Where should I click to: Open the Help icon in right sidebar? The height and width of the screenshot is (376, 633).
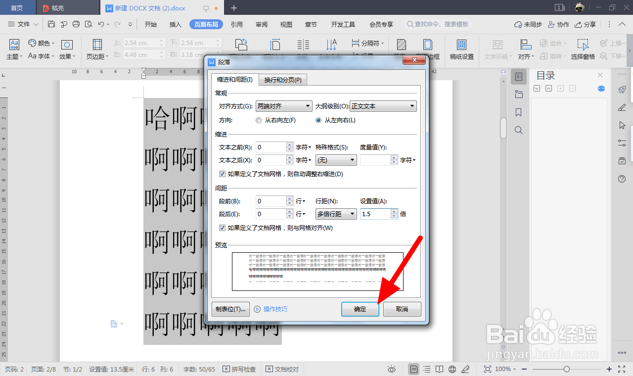(622, 179)
